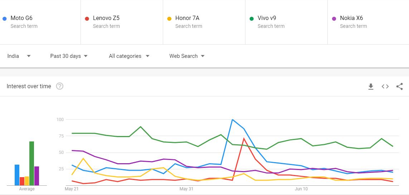Click the Vivo v9 search term
The image size is (409, 195).
(267, 18)
